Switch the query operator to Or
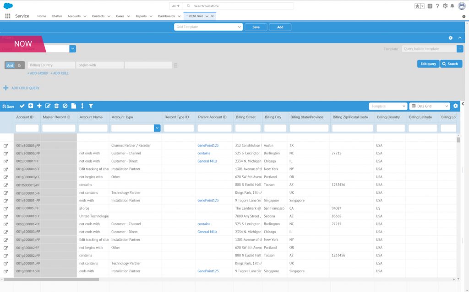This screenshot has height=292, width=469. (x=19, y=65)
